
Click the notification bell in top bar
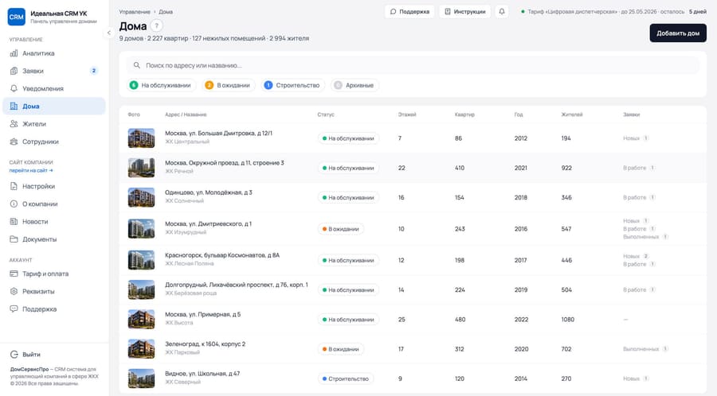[502, 11]
